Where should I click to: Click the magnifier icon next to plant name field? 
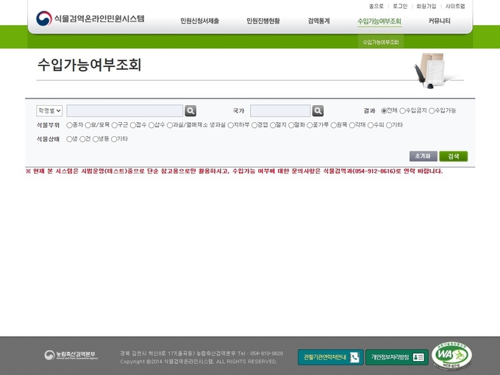(x=190, y=111)
